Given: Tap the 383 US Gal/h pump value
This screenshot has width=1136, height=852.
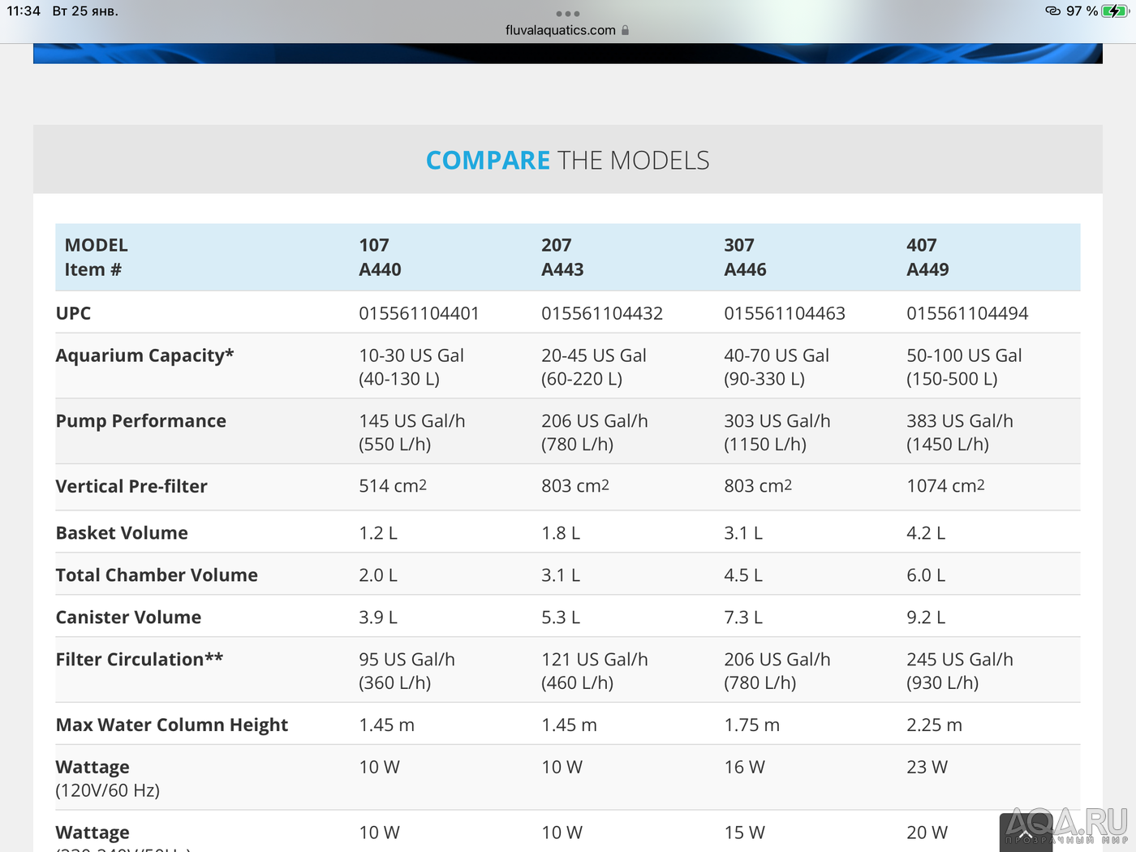Looking at the screenshot, I should (x=960, y=432).
